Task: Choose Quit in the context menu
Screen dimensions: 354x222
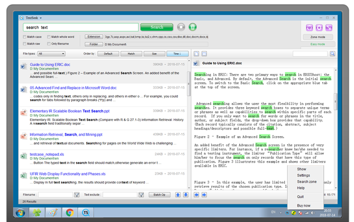Action: pos(300,197)
